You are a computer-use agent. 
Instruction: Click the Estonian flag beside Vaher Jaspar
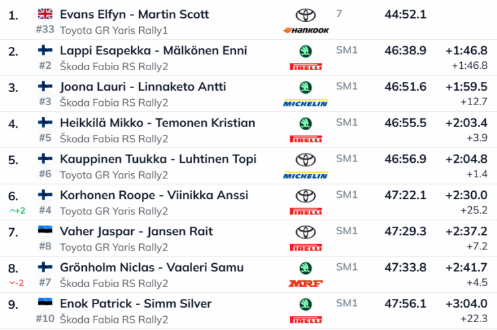click(45, 231)
